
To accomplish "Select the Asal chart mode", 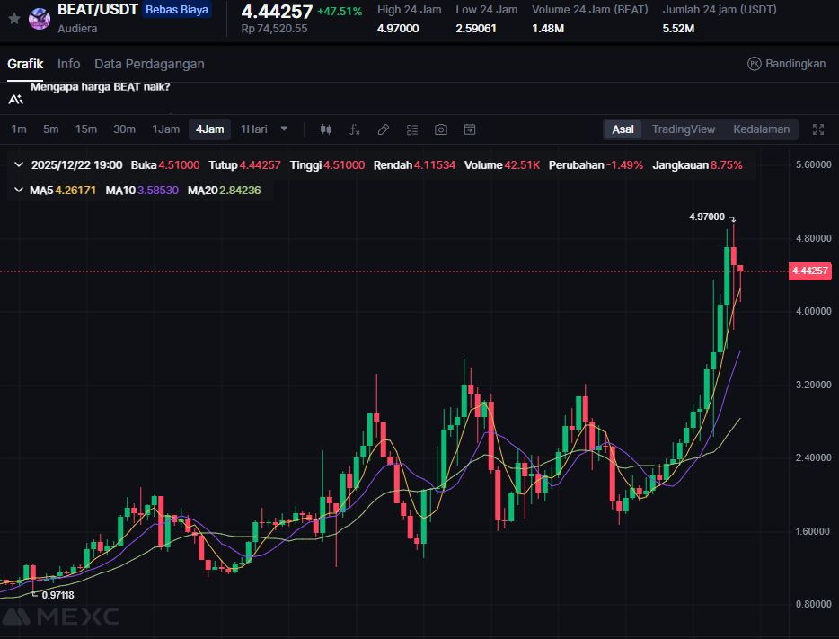I will tap(623, 129).
